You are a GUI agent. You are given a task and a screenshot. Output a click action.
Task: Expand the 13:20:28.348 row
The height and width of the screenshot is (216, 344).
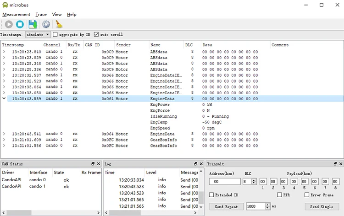[4, 64]
